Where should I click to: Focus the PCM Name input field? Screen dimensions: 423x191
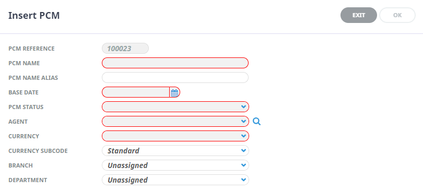point(175,63)
